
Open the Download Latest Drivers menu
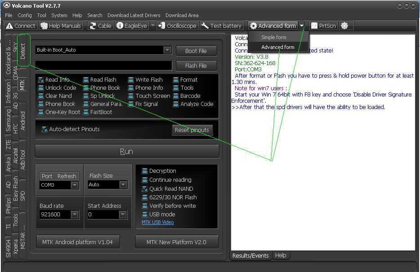tap(134, 15)
